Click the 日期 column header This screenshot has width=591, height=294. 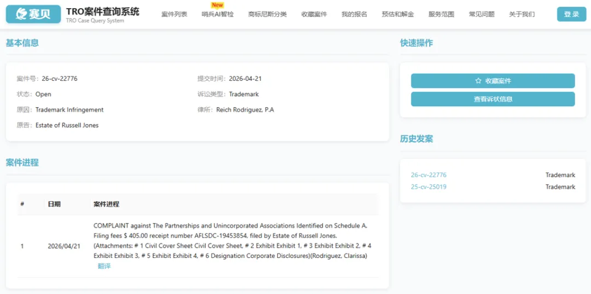[x=54, y=204]
